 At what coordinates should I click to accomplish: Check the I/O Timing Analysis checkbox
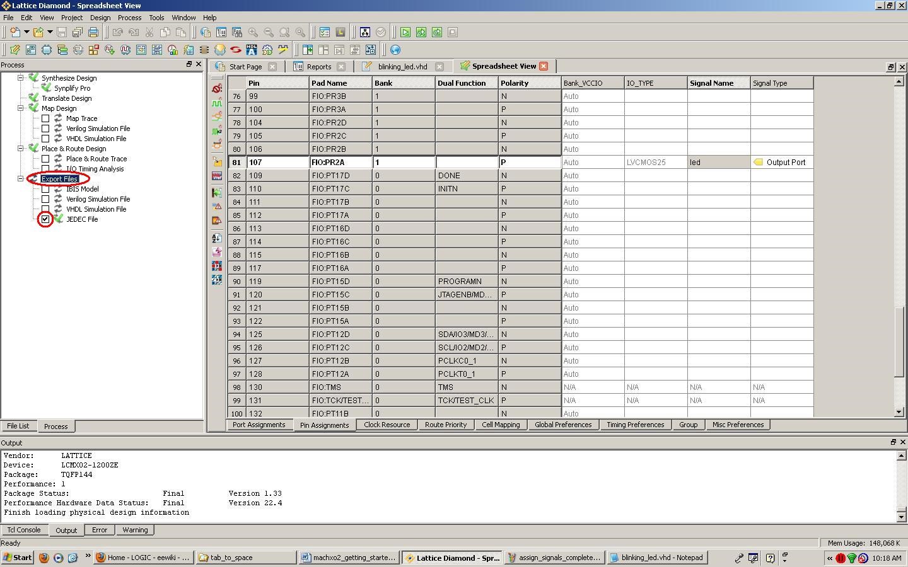45,169
